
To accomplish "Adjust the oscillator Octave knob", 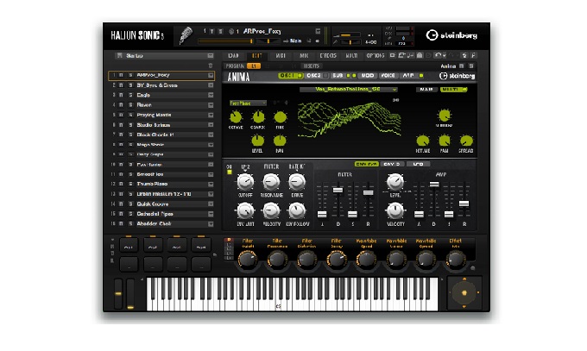I will 236,117.
